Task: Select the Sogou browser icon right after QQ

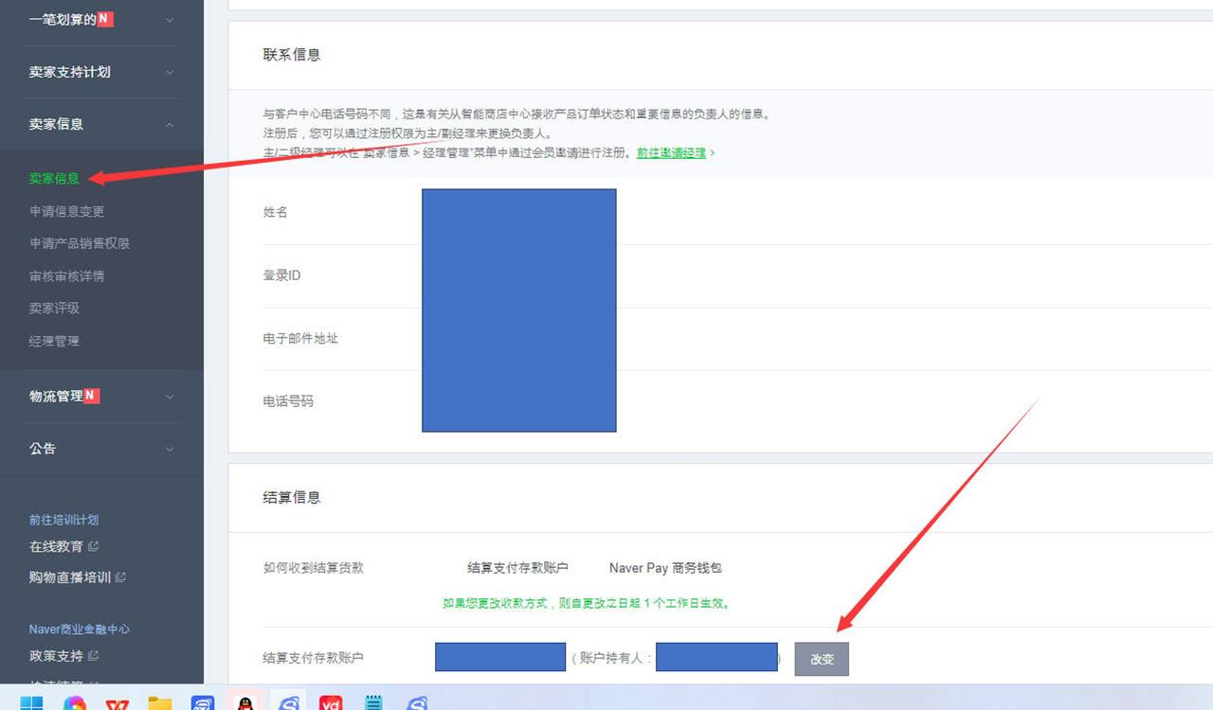Action: 288,703
